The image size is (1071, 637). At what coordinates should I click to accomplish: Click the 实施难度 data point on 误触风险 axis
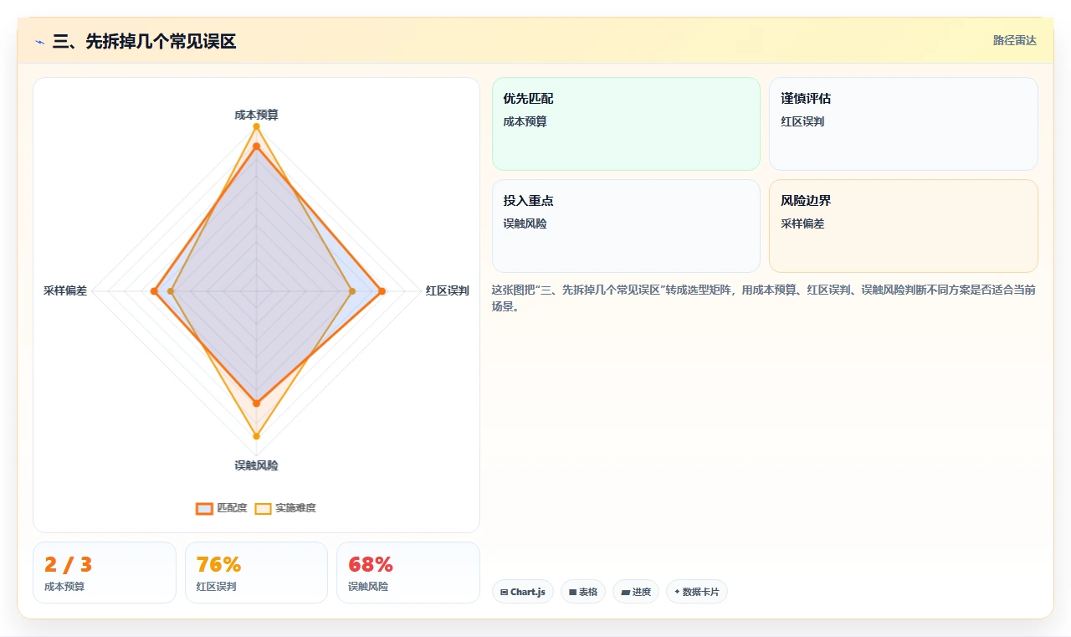(256, 436)
